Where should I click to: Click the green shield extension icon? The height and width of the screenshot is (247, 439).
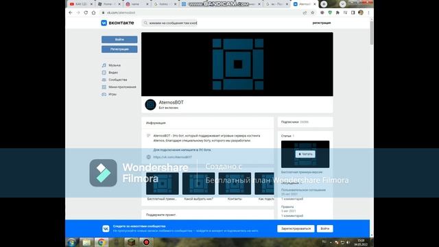pyautogui.click(x=330, y=12)
